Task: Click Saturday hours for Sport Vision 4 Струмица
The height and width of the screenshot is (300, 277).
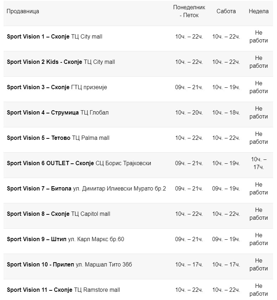Action: click(226, 112)
